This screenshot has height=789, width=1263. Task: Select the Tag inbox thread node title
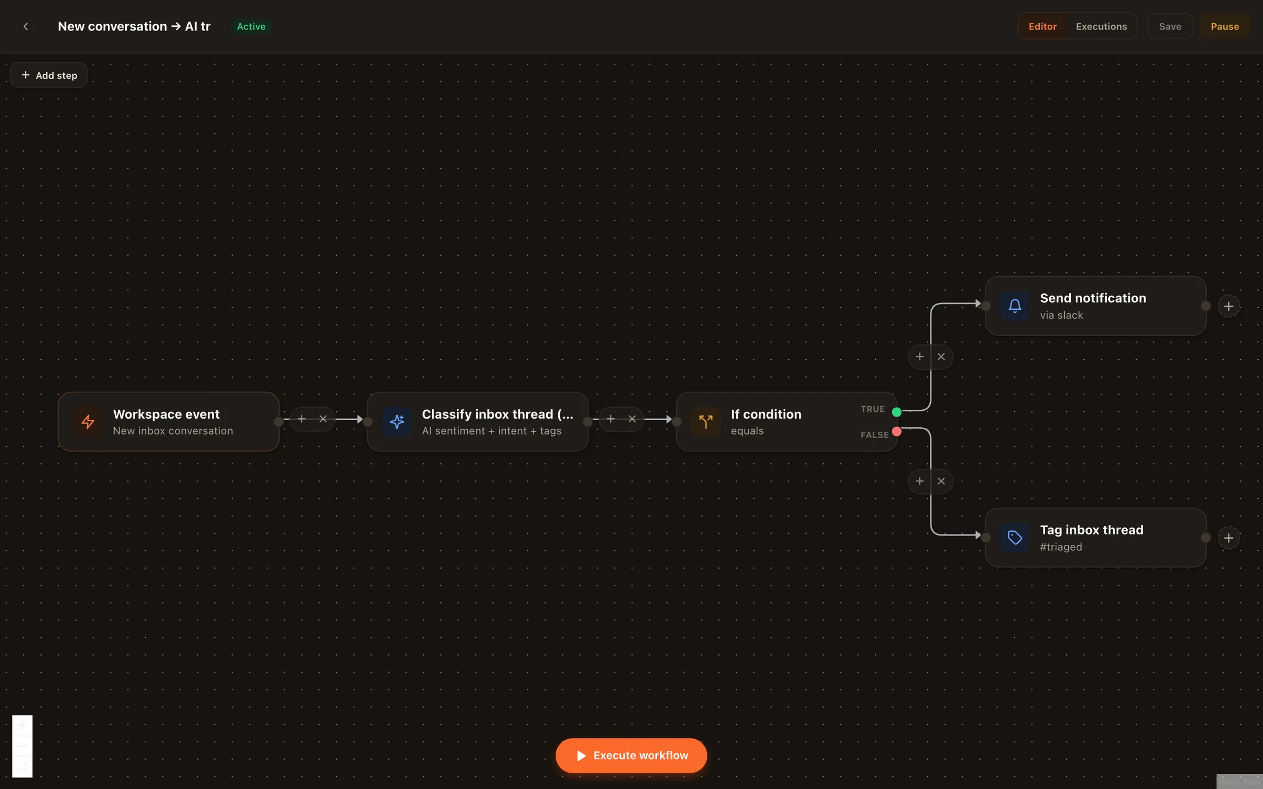tap(1091, 530)
